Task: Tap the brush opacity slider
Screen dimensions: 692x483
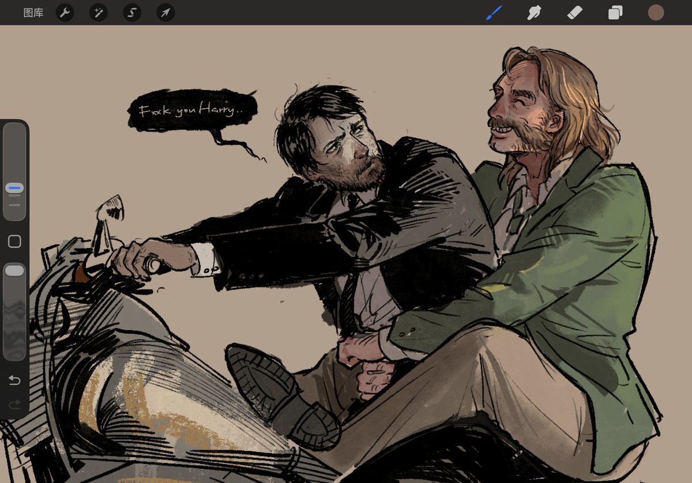Action: pos(14,312)
